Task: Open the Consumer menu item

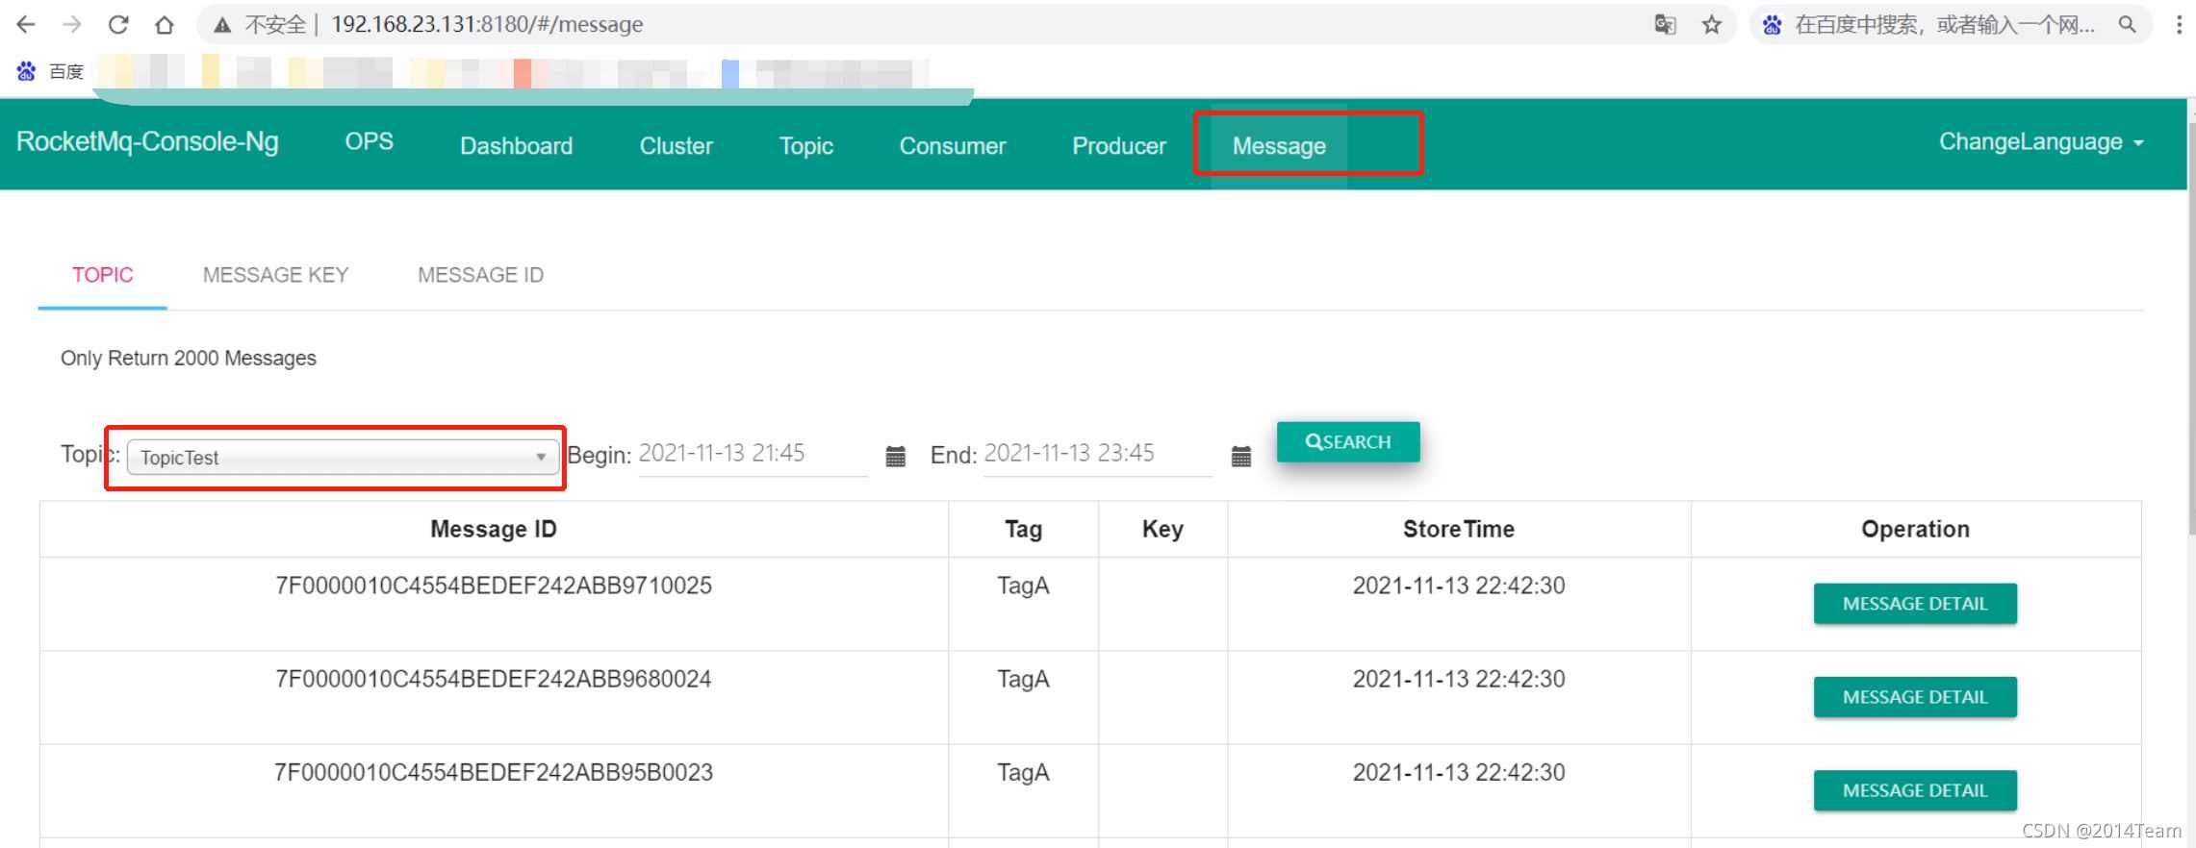Action: coord(952,146)
